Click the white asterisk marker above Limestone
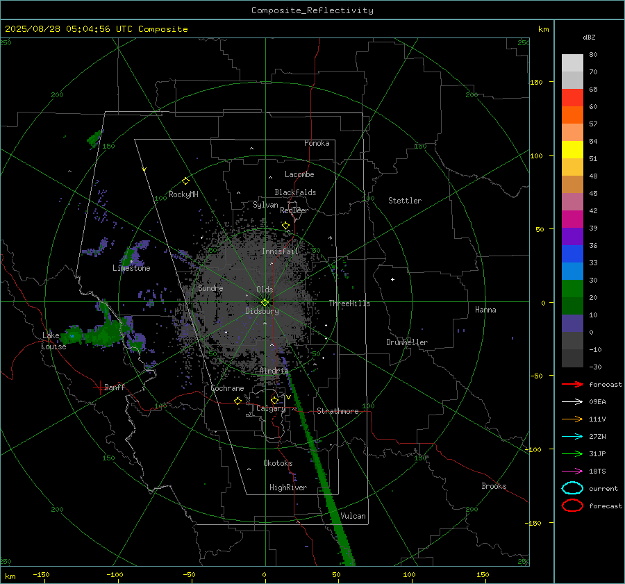The image size is (625, 584). coord(131,262)
